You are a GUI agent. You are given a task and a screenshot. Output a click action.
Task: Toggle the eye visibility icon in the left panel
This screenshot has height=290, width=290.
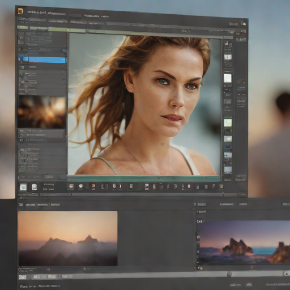pos(22,140)
